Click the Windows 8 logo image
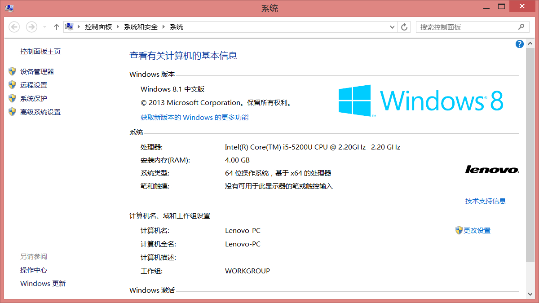The height and width of the screenshot is (303, 539). pyautogui.click(x=421, y=101)
